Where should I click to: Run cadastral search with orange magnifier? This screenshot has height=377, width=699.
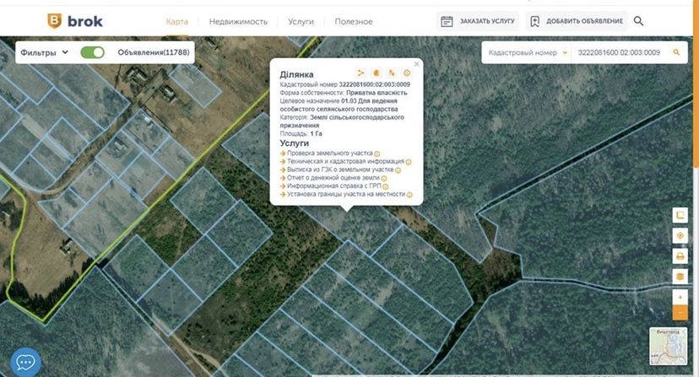tap(676, 52)
